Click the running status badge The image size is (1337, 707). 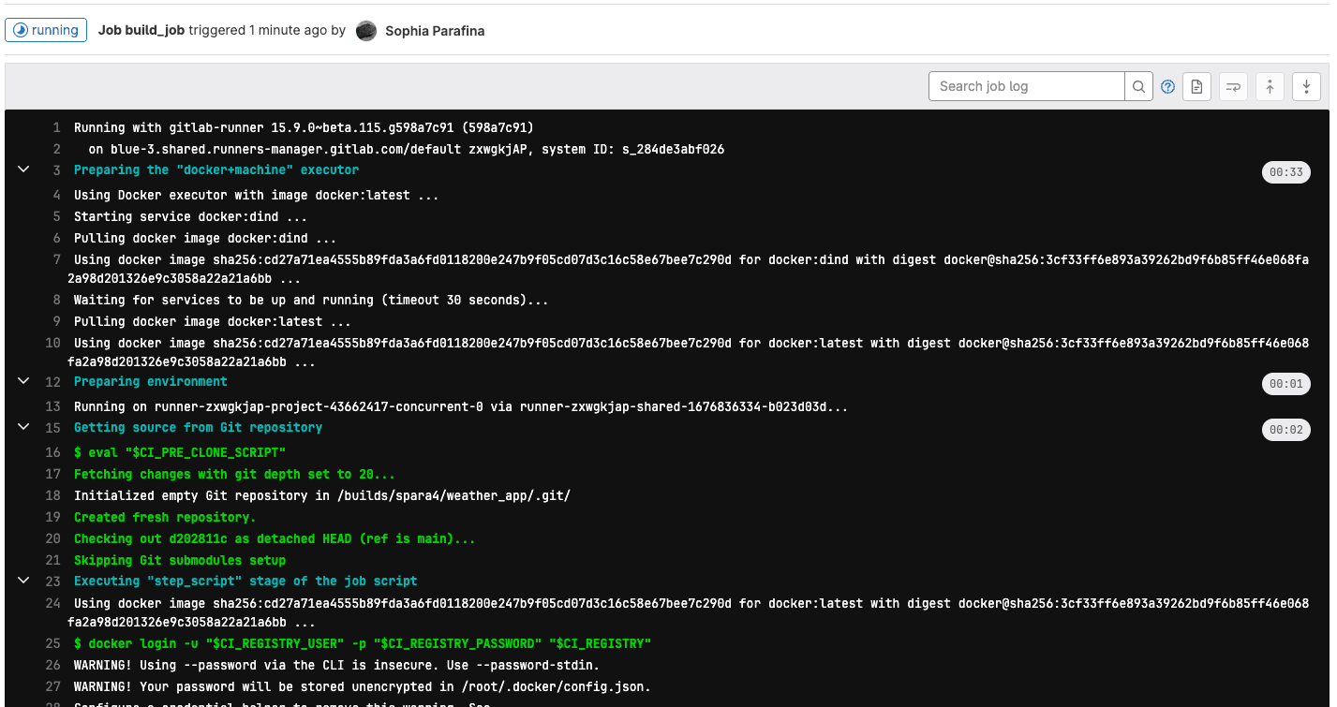click(46, 30)
